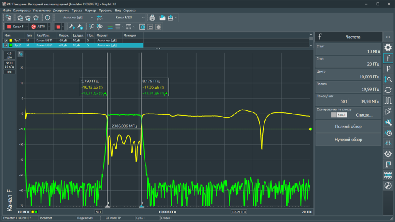Open the list layout lines dropdown arrow

point(124,27)
